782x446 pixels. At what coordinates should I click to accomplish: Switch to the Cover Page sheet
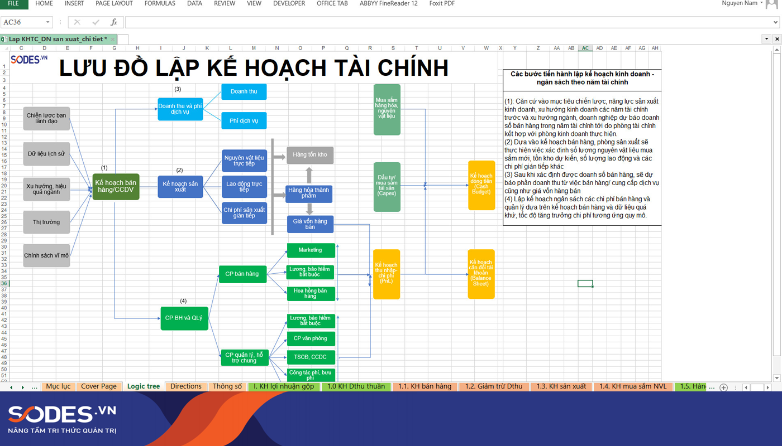click(99, 386)
